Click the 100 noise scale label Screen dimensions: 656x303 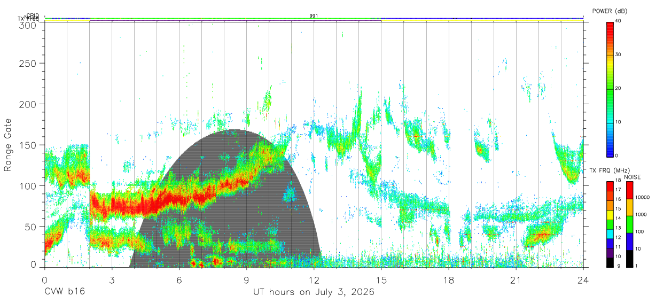coord(639,231)
